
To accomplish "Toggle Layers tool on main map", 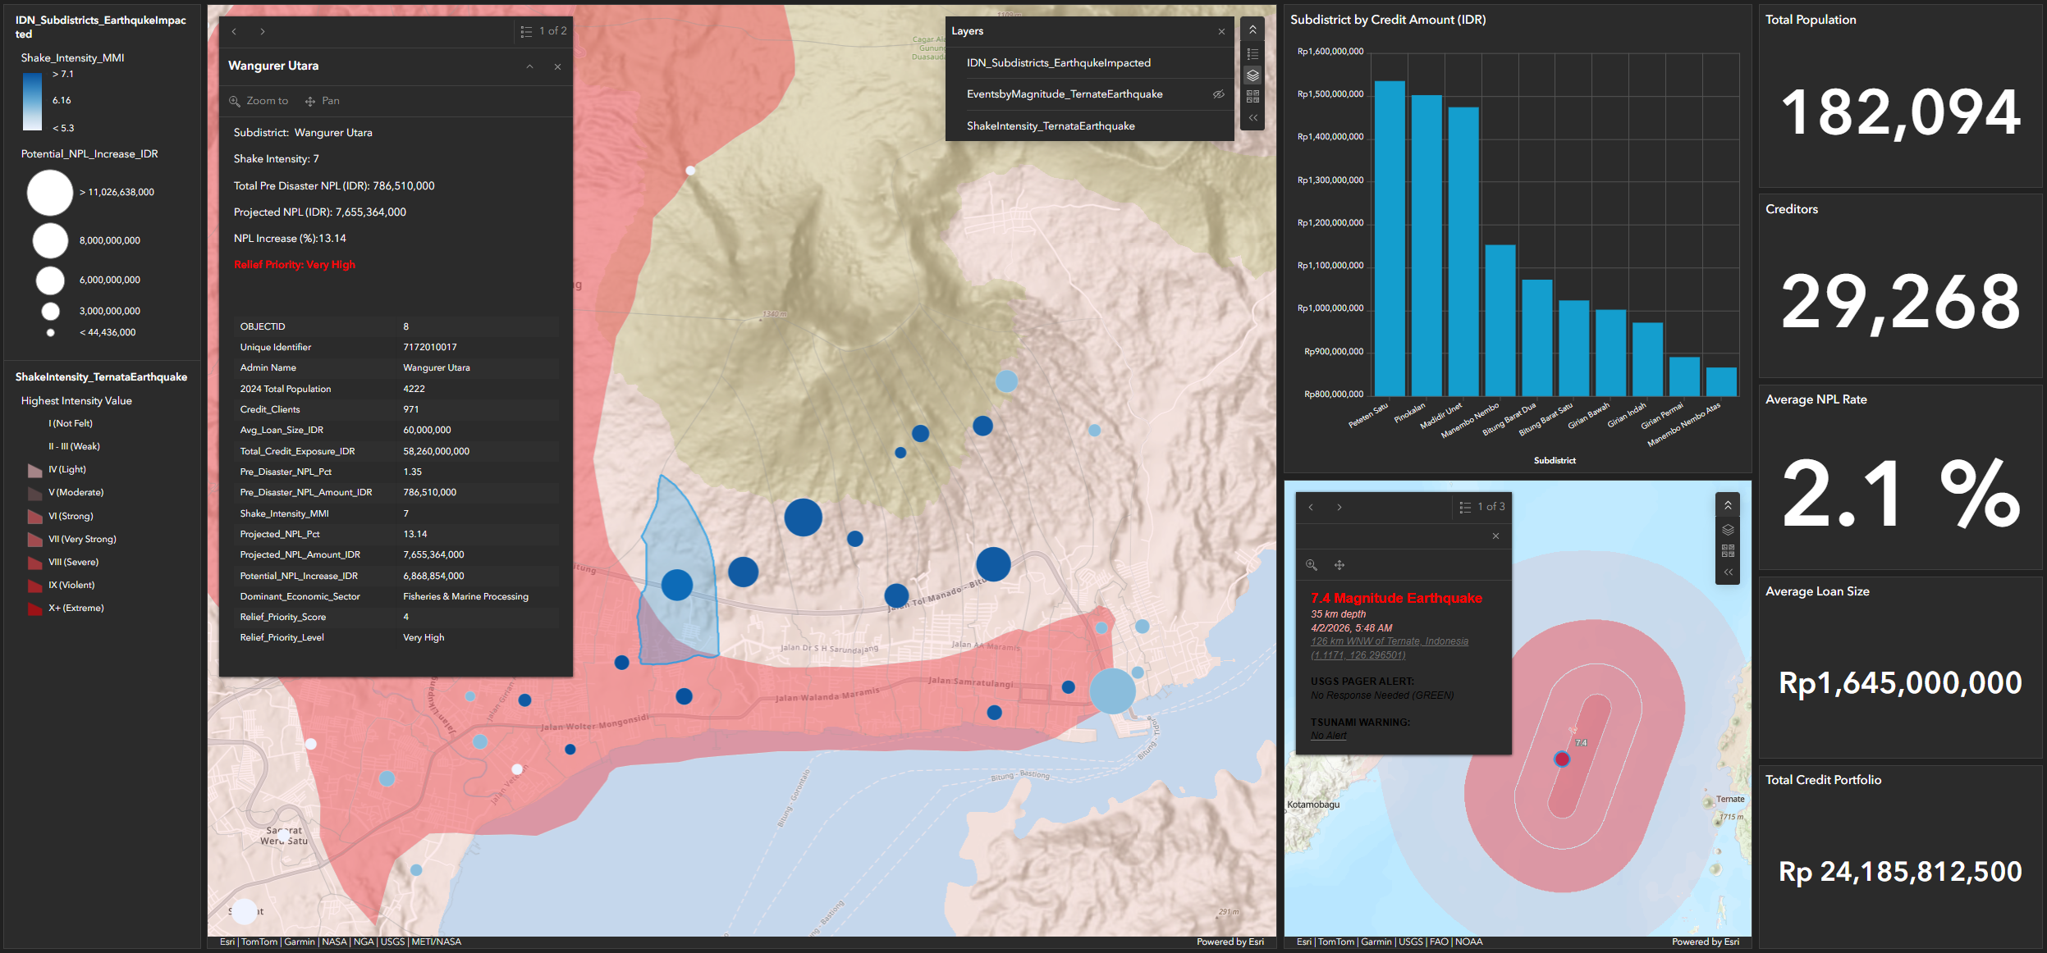I will [1252, 75].
